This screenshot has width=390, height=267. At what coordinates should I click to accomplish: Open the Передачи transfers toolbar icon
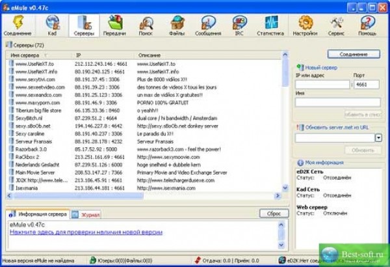pyautogui.click(x=114, y=25)
